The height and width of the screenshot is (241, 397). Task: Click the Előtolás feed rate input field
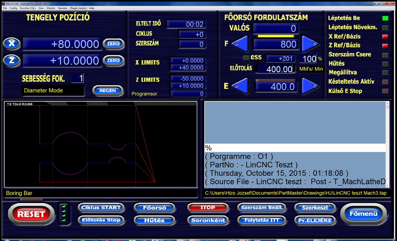[275, 69]
